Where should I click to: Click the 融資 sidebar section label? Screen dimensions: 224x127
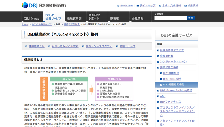[160, 44]
